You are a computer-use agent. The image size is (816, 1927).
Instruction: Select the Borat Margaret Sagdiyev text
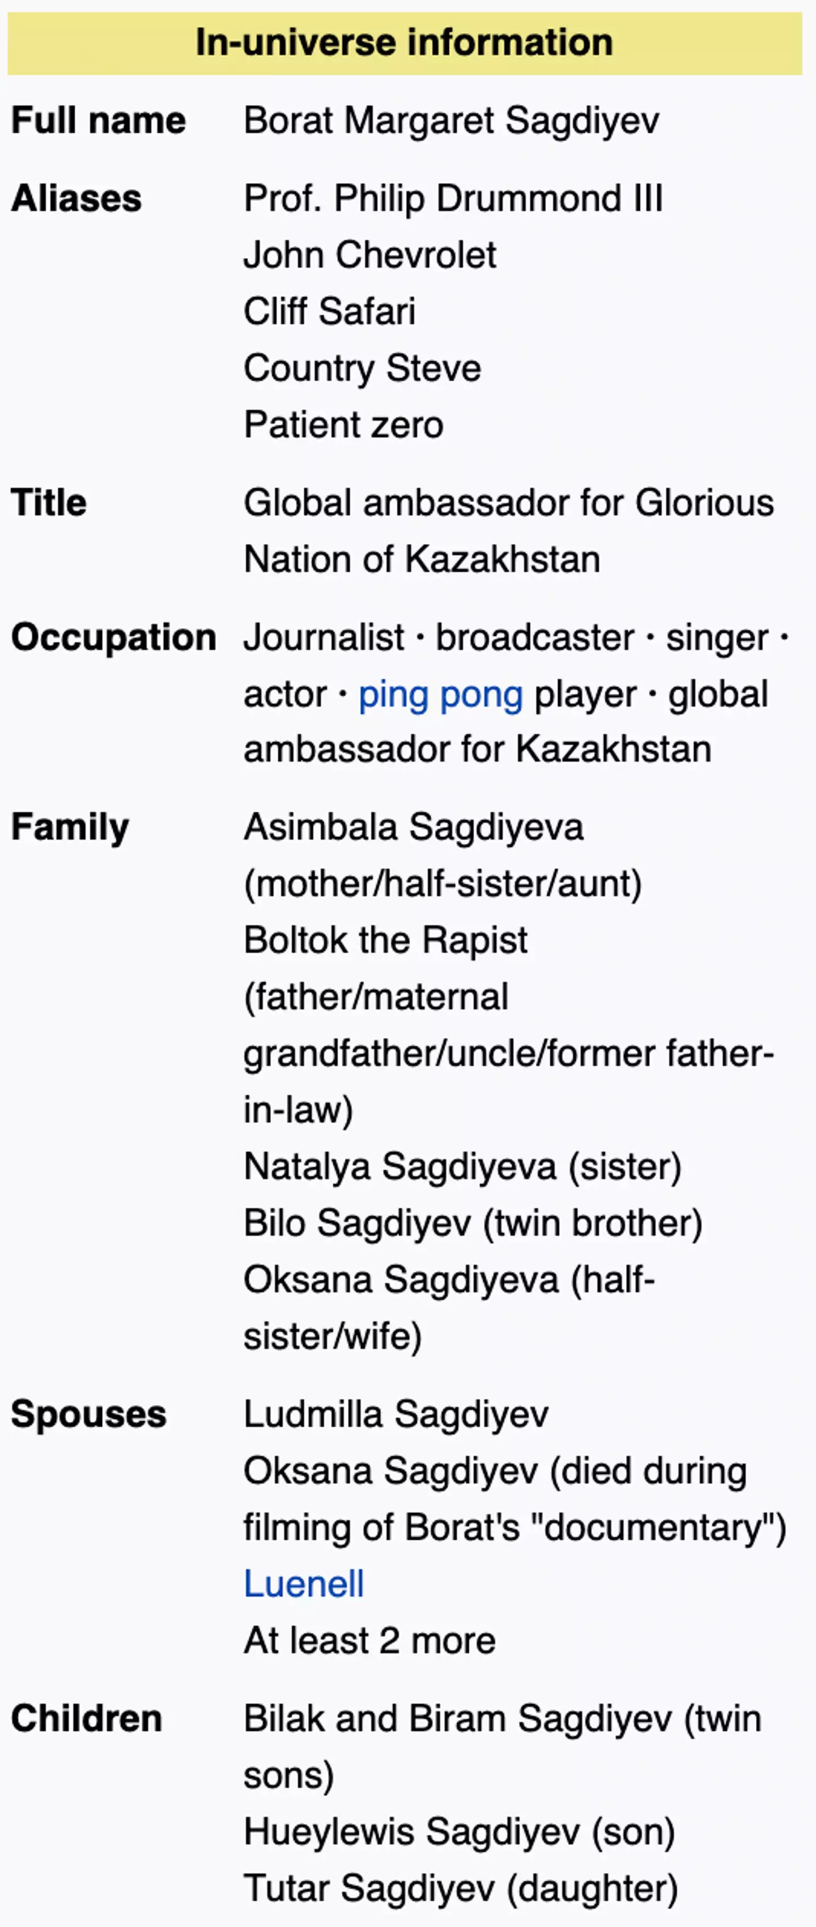[451, 120]
